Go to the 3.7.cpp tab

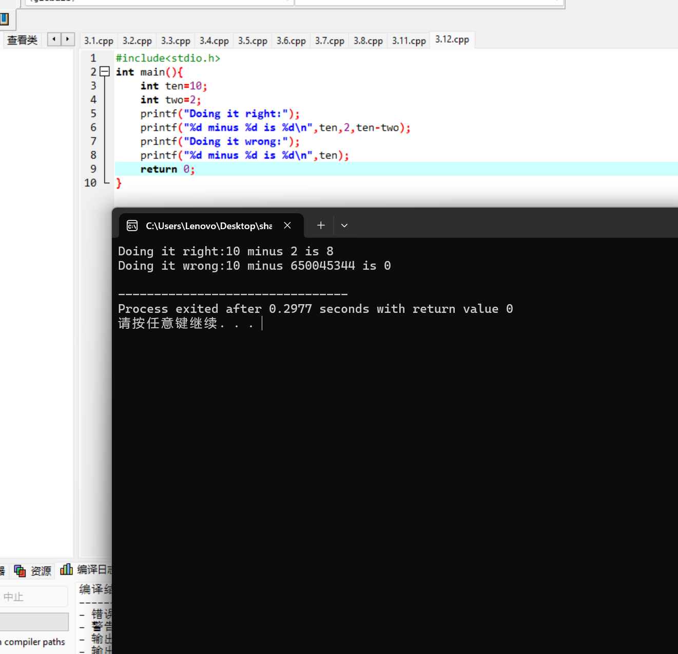pos(330,41)
